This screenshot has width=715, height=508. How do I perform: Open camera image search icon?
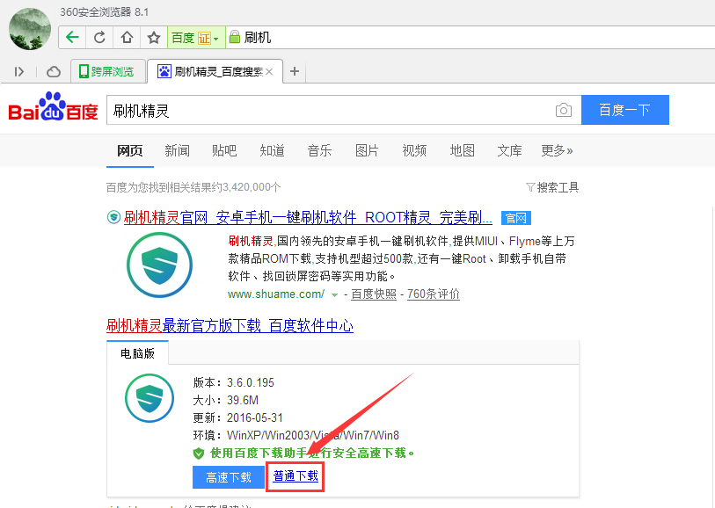[x=564, y=110]
